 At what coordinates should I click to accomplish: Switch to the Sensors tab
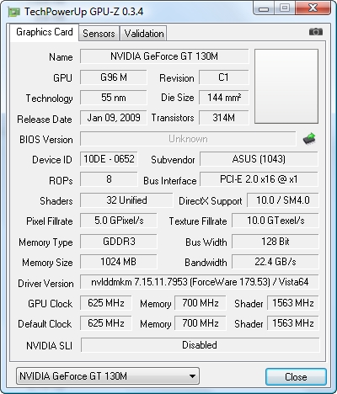tap(99, 34)
